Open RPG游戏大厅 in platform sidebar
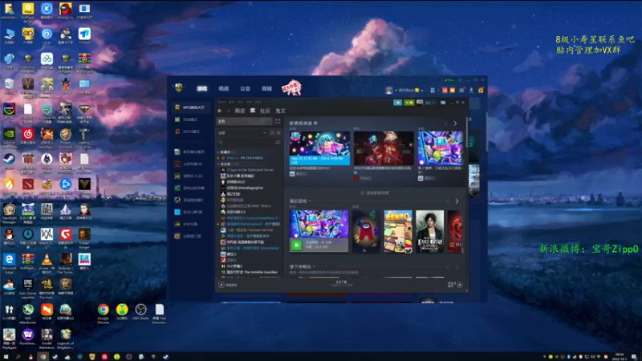Image resolution: width=642 pixels, height=361 pixels. (x=191, y=107)
